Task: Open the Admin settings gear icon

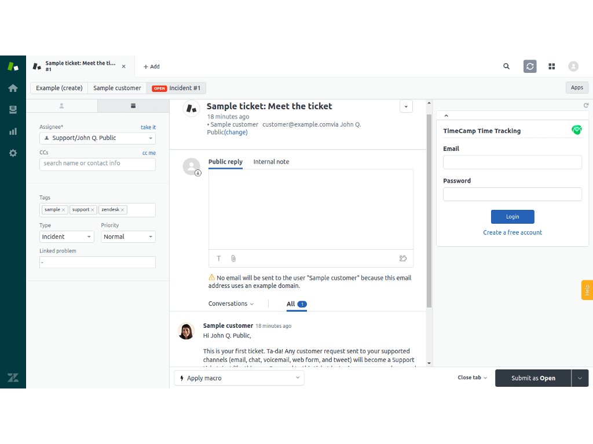Action: (13, 153)
